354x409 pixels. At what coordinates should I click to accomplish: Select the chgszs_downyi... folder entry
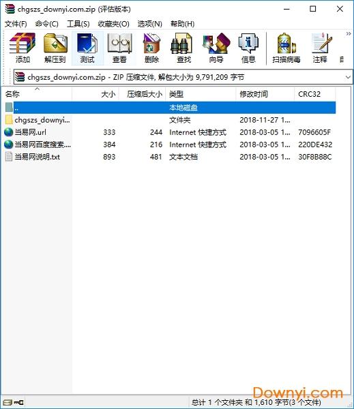(x=42, y=120)
